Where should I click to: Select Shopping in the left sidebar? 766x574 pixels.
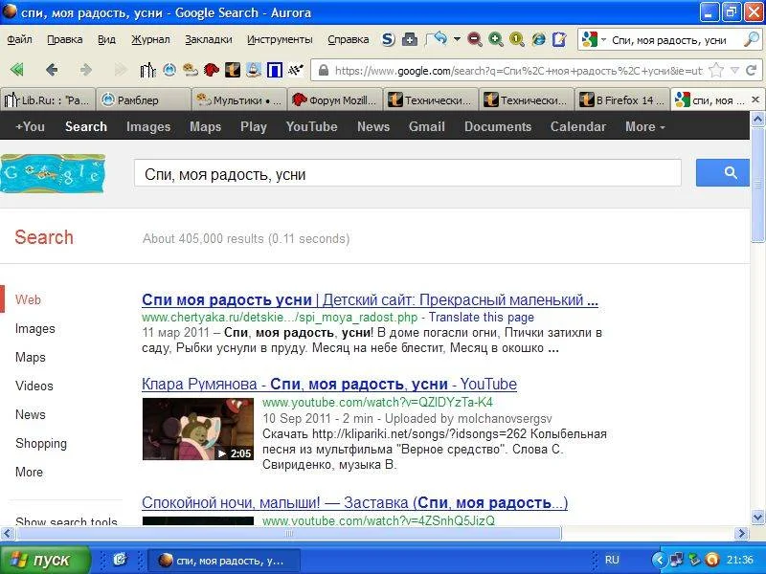pos(41,443)
